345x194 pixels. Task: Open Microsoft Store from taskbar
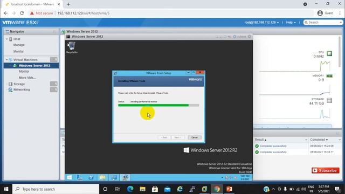[x=155, y=189]
